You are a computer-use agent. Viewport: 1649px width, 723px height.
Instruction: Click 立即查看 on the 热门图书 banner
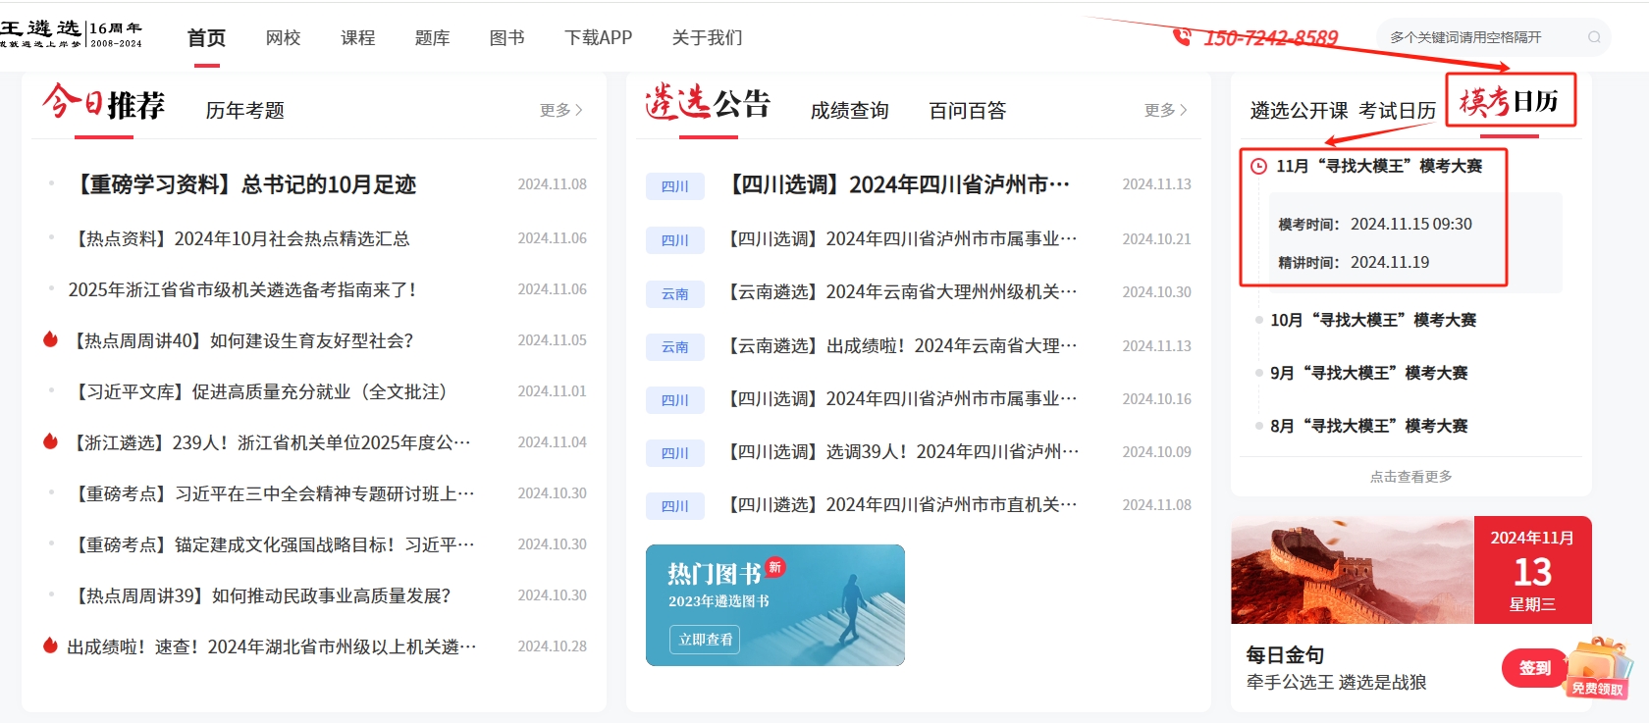pyautogui.click(x=706, y=640)
